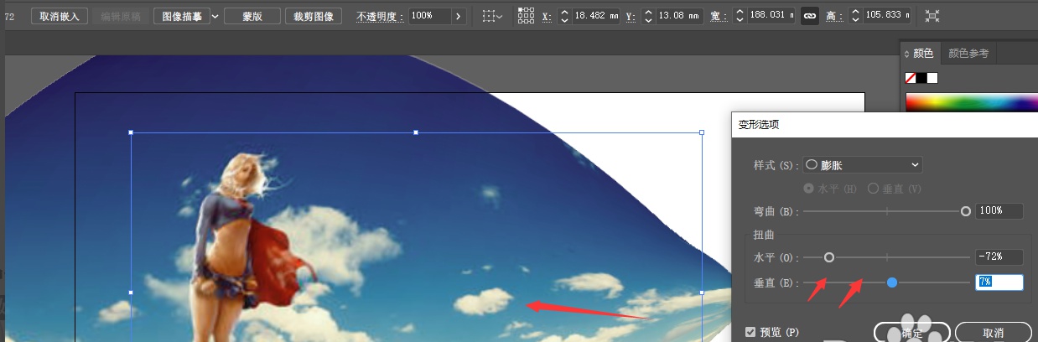1038x342 pixels.
Task: Click the right-middle selection handle
Action: [x=701, y=293]
